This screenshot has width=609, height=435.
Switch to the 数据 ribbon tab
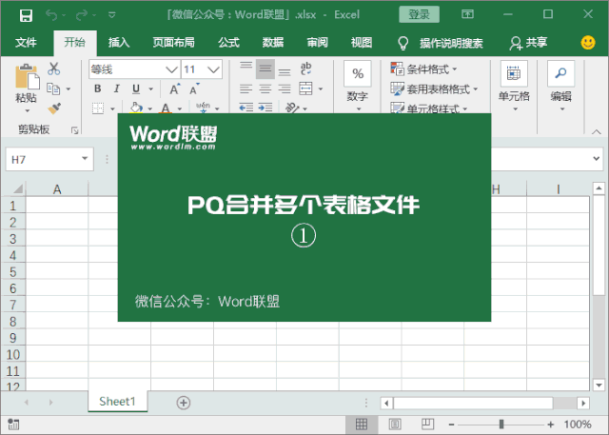[x=273, y=42]
